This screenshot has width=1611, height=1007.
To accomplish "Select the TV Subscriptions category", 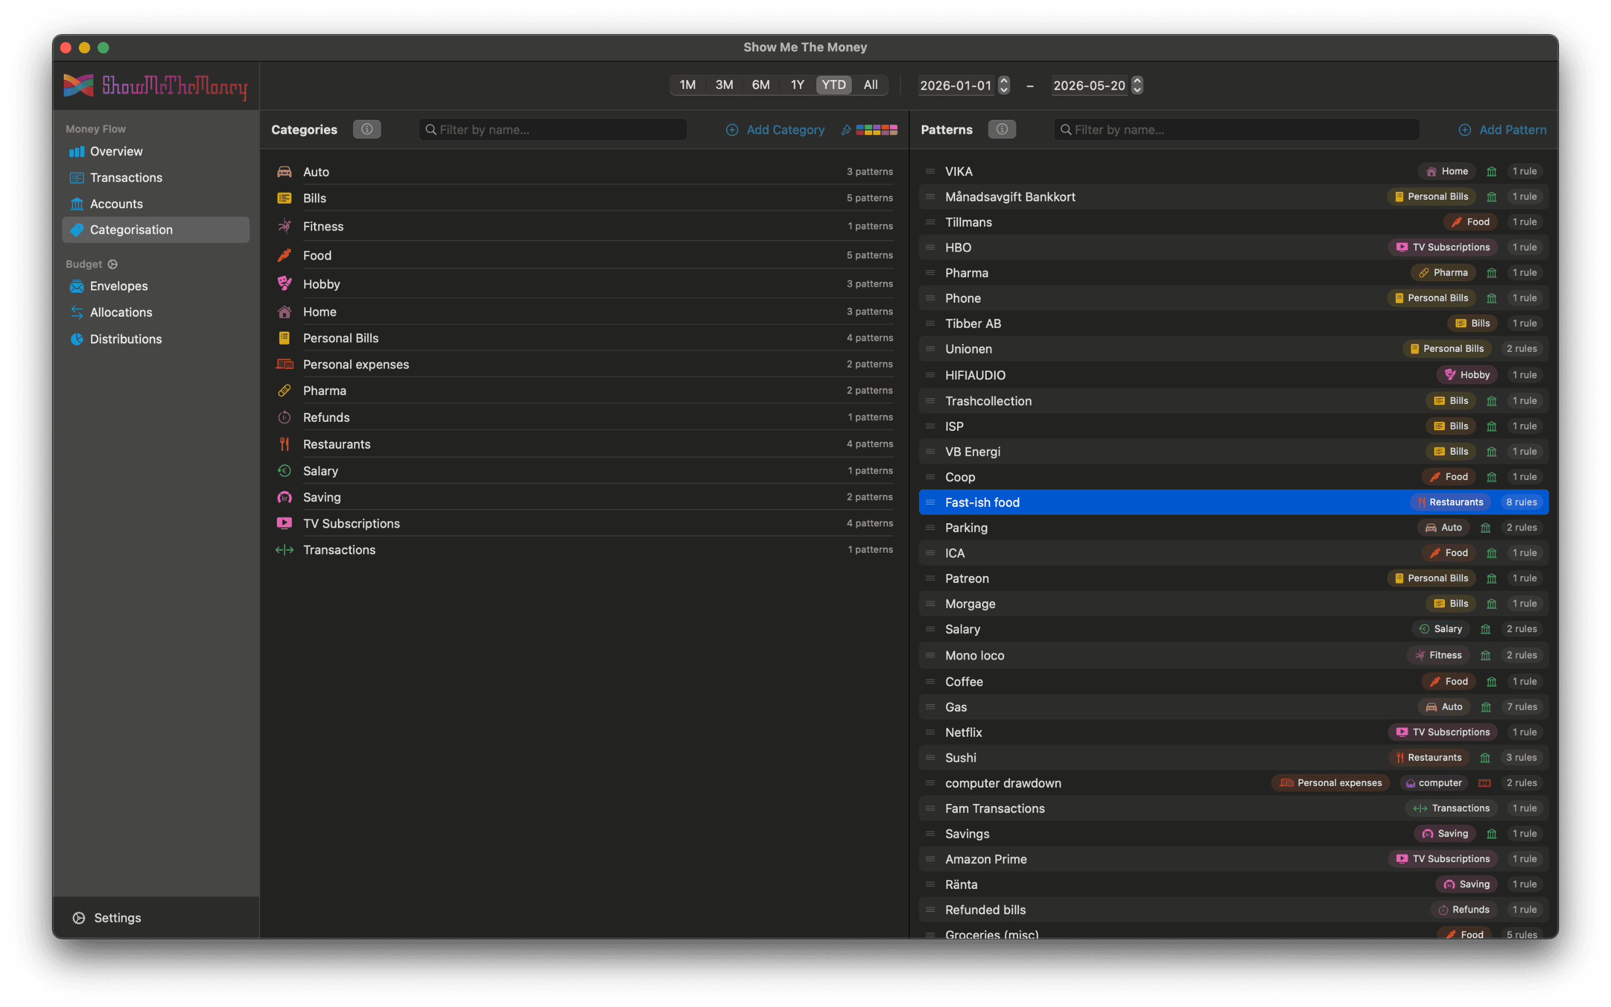I will coord(585,524).
